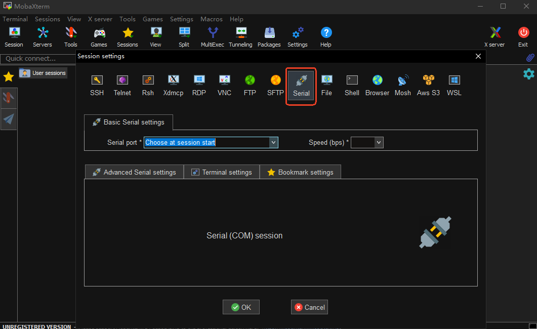The width and height of the screenshot is (537, 329).
Task: Click the Tunneling toolbar icon
Action: pyautogui.click(x=240, y=37)
